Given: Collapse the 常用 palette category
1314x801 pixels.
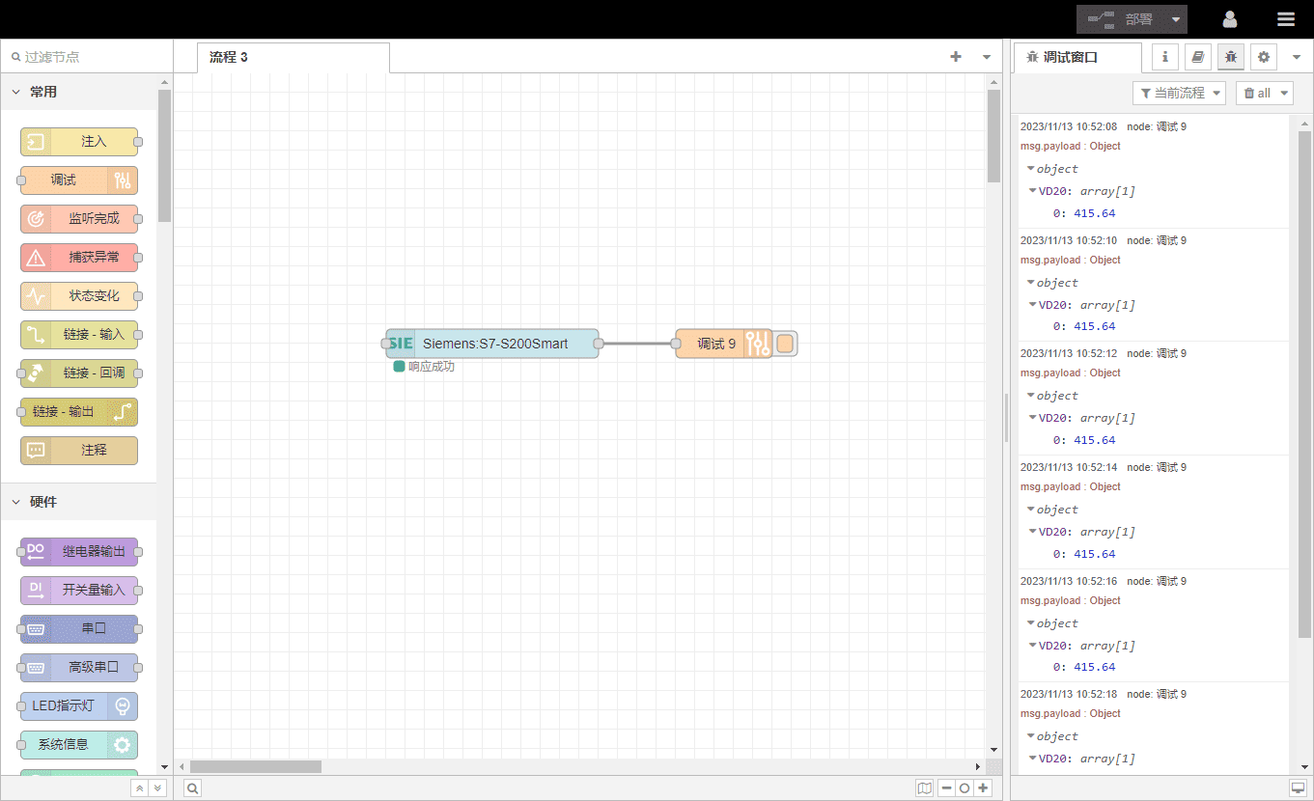Looking at the screenshot, I should coord(16,92).
